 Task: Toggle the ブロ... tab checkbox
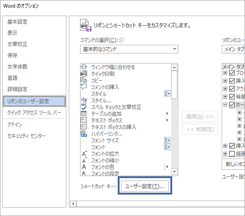pyautogui.click(x=232, y=73)
